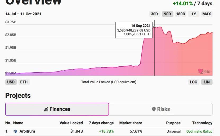This screenshot has width=220, height=136.
Task: Enable logarithmic LOG scale
Action: coord(194,82)
